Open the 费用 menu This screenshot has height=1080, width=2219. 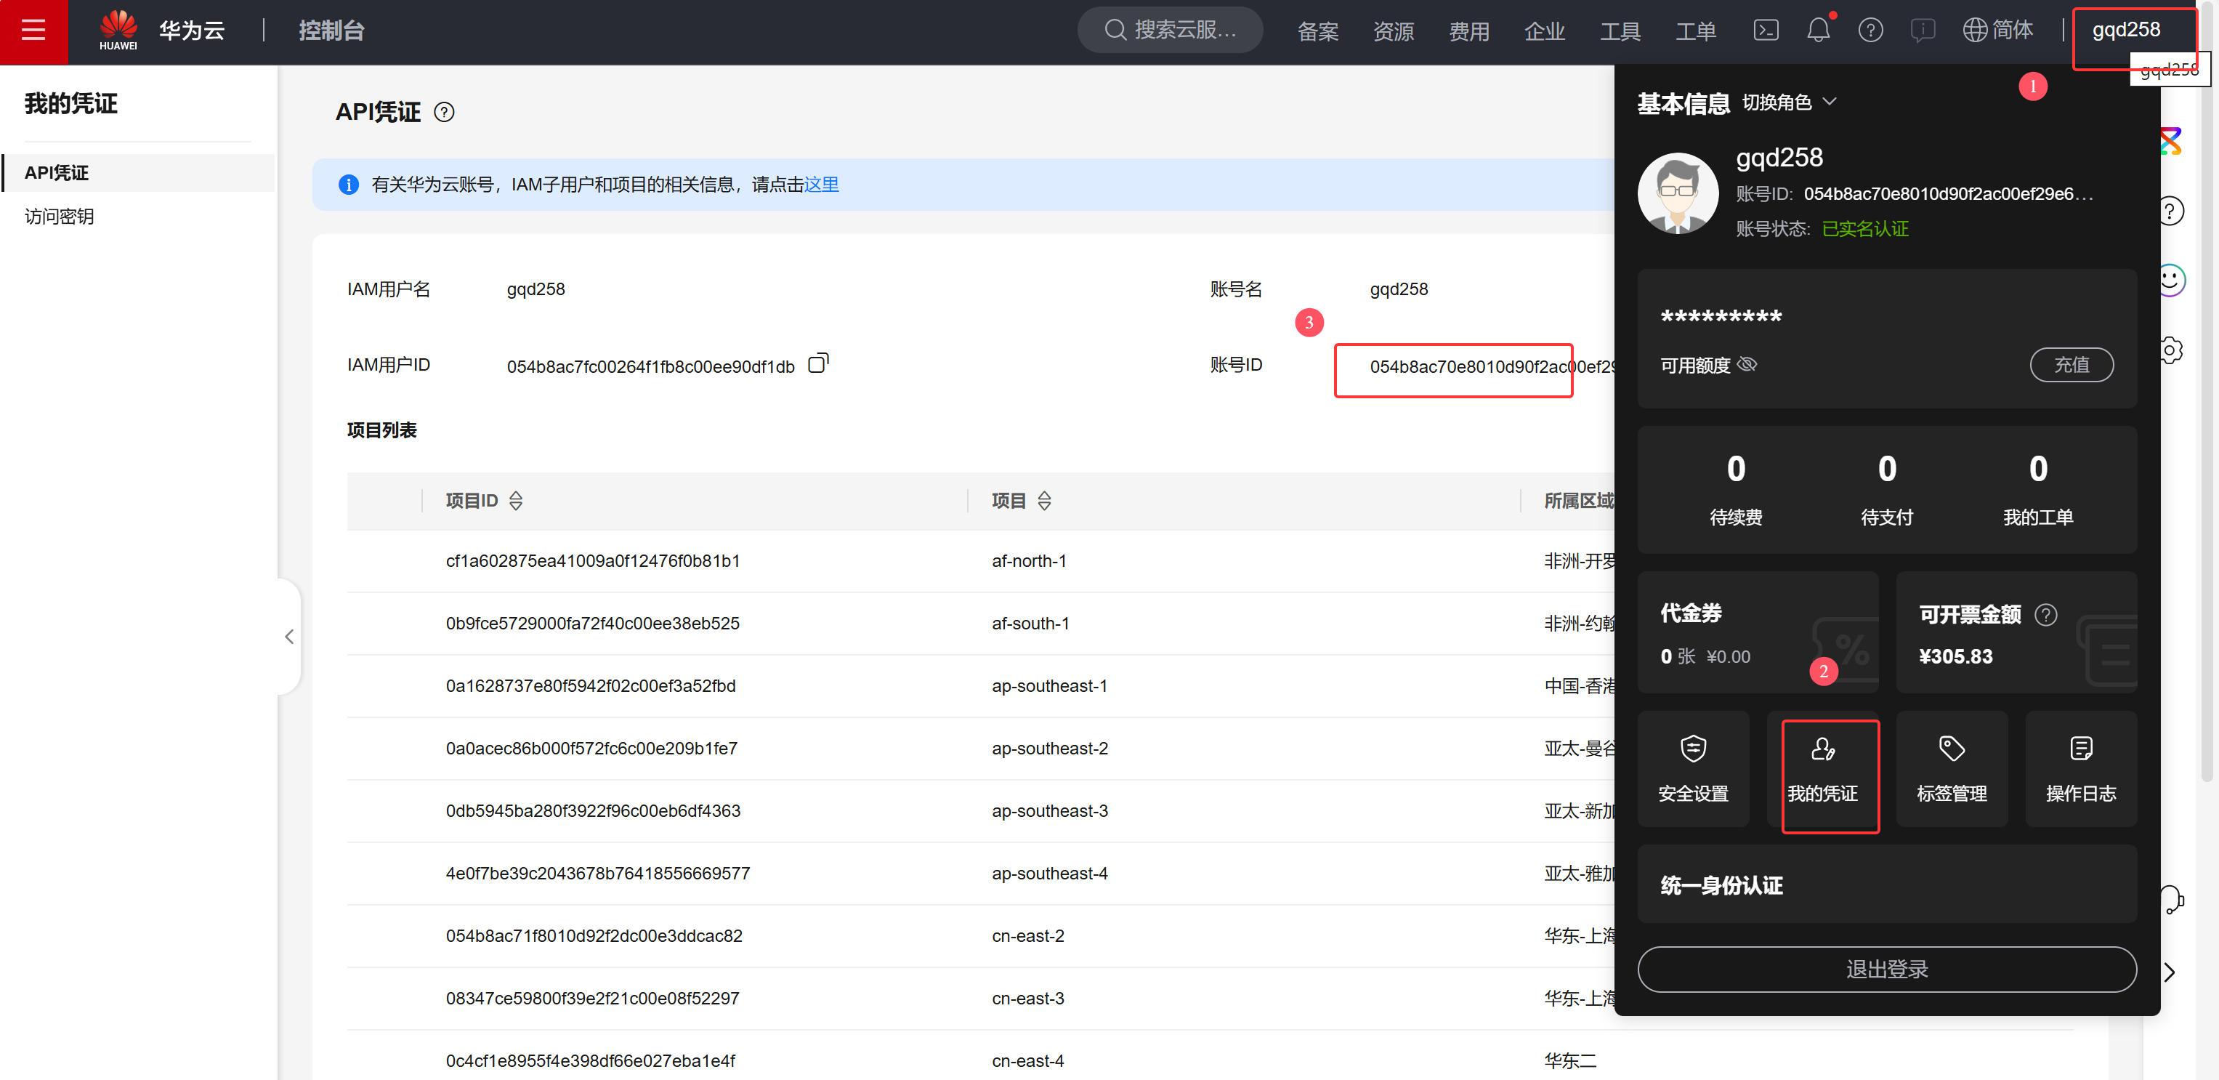click(1468, 32)
